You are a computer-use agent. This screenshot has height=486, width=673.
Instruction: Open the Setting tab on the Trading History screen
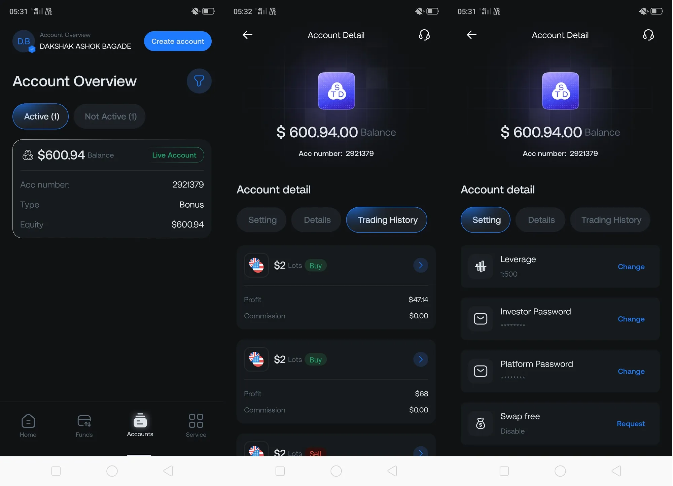(262, 220)
